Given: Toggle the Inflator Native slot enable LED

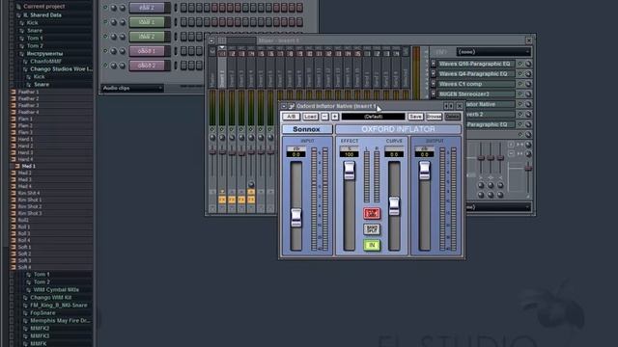Looking at the screenshot, I should [x=520, y=104].
